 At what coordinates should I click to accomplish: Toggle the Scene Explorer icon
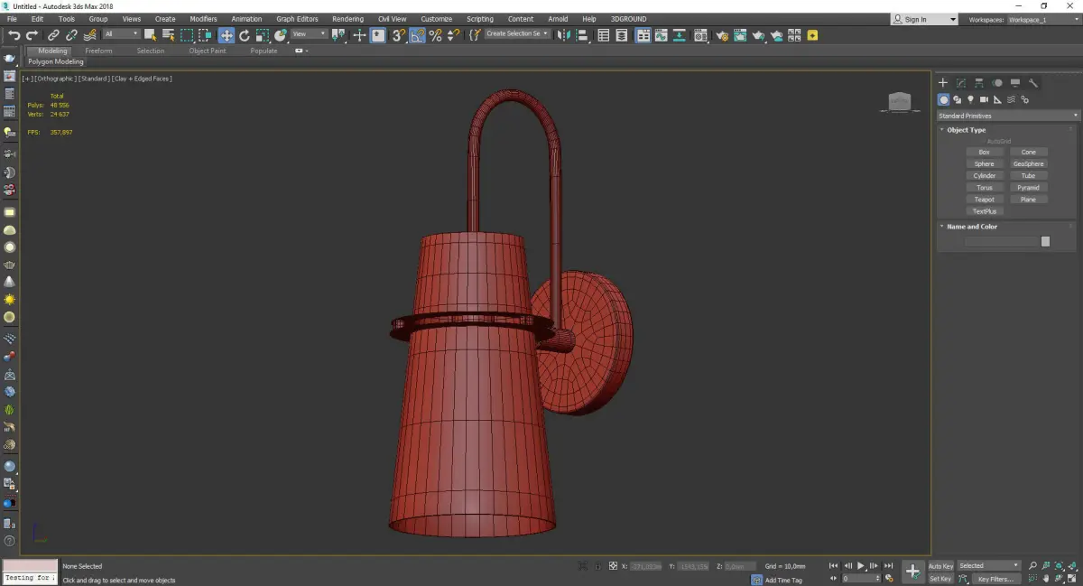[604, 35]
